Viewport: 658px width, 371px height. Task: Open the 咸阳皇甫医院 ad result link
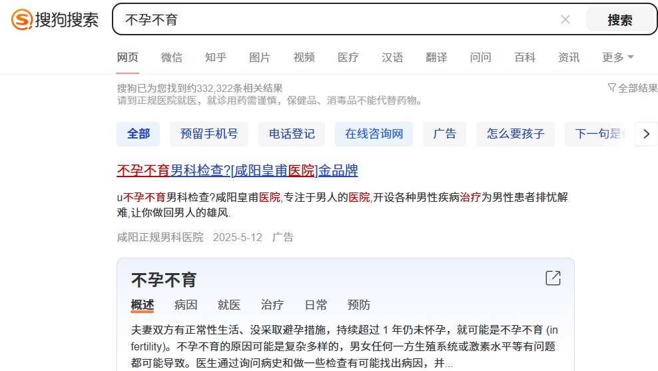pos(237,171)
